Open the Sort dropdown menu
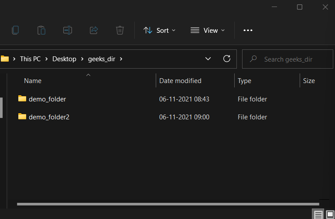 (x=159, y=31)
